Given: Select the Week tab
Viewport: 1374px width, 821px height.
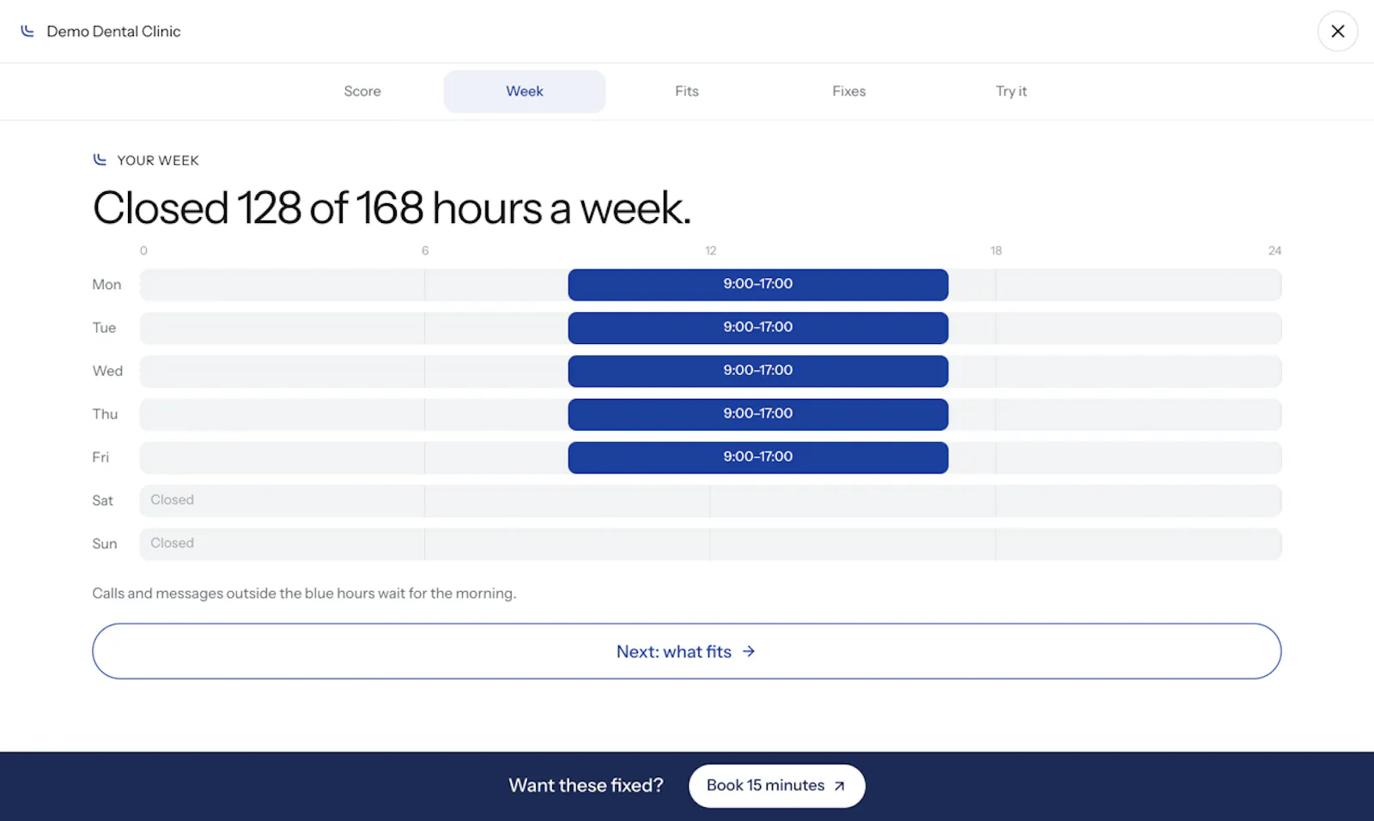Looking at the screenshot, I should tap(525, 91).
